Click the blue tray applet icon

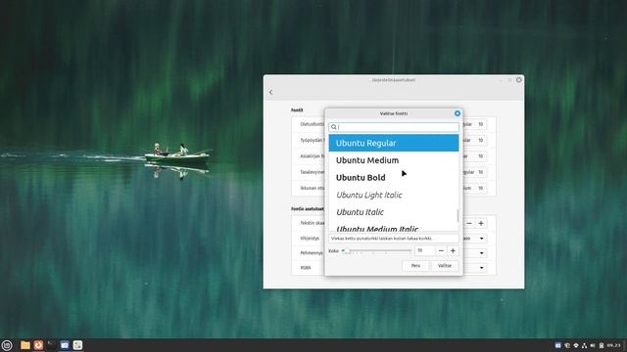(x=557, y=345)
